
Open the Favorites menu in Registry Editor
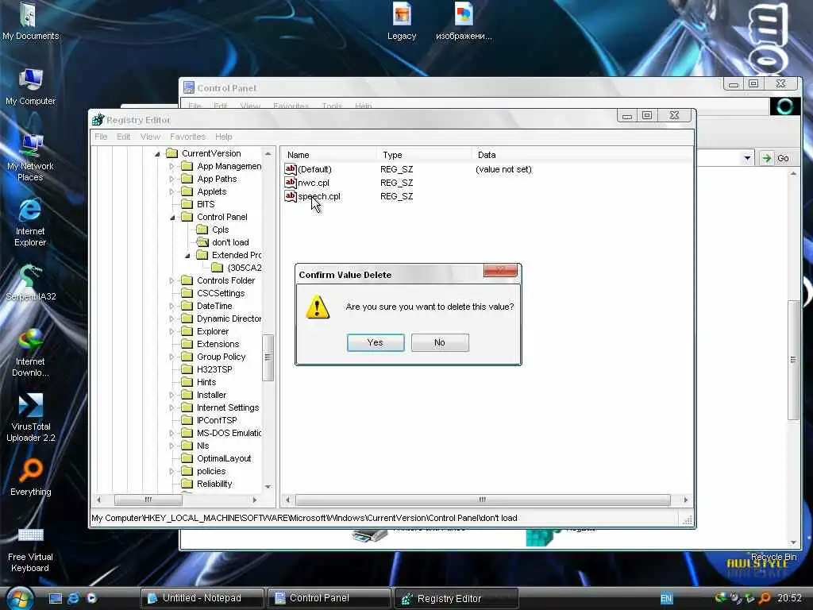187,137
